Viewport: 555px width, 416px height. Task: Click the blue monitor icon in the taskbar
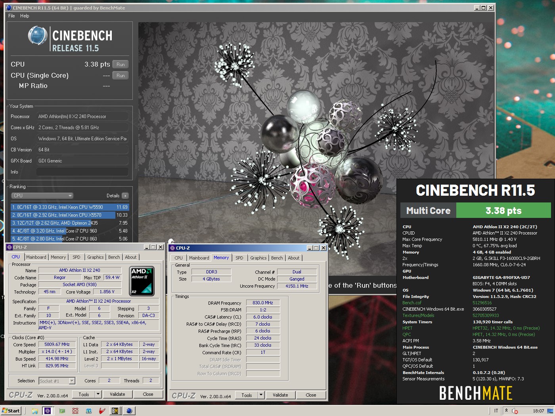tap(89, 411)
